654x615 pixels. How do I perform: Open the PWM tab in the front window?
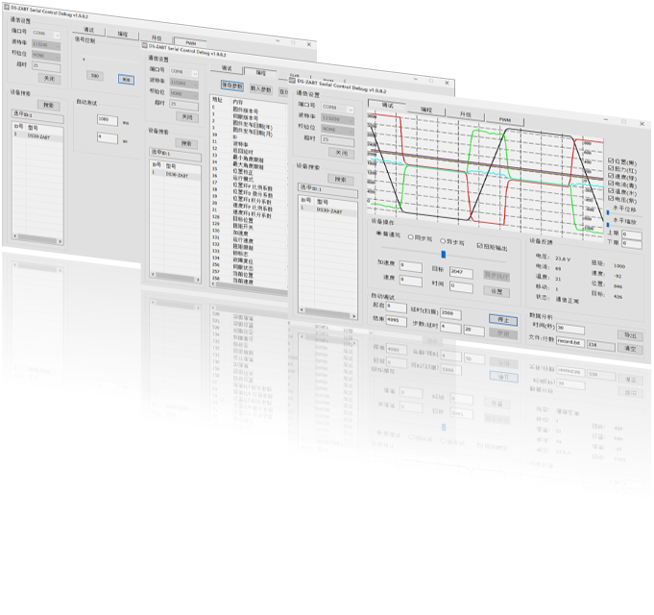[504, 119]
